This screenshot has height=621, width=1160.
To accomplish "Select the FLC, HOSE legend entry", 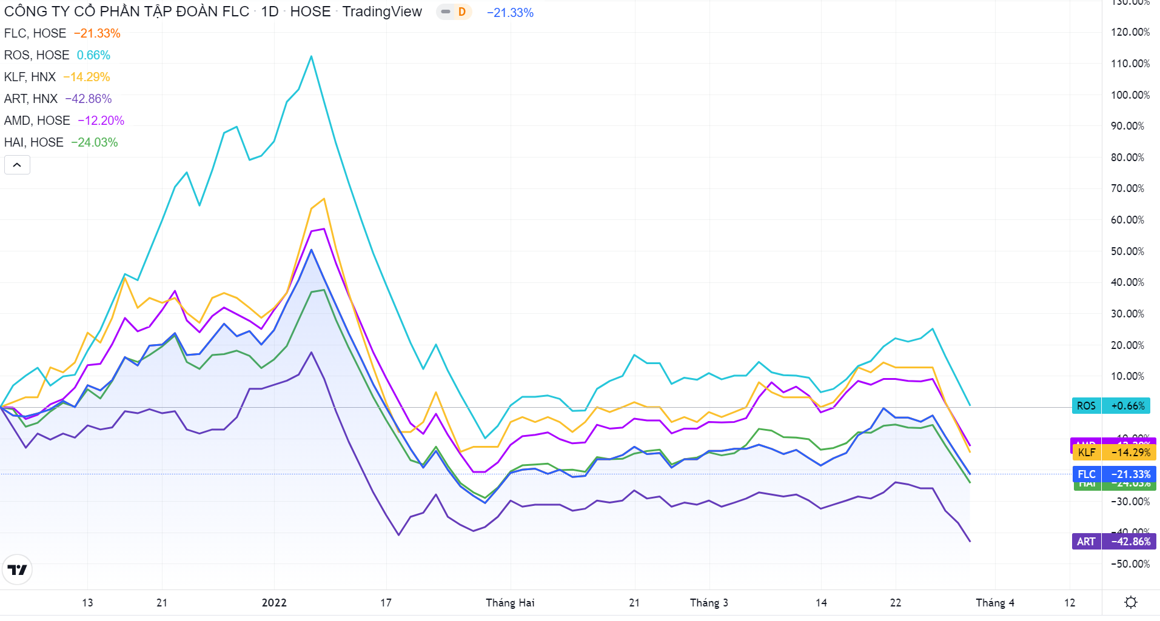I will coord(35,33).
